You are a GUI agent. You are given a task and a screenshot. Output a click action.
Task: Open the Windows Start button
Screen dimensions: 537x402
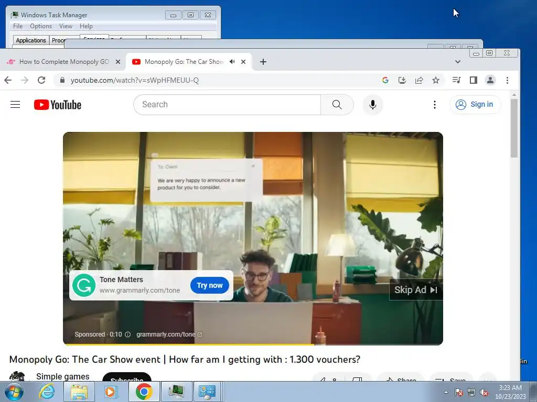[x=14, y=392]
